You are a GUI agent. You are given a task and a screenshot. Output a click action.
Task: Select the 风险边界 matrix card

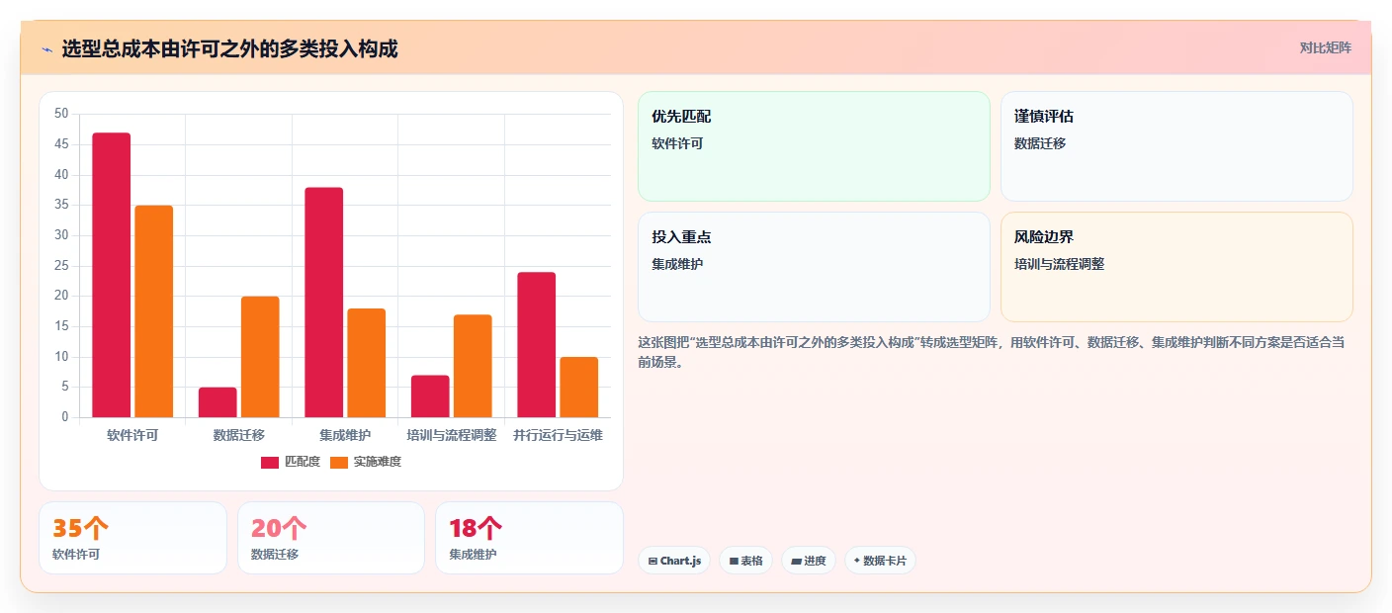point(1176,267)
